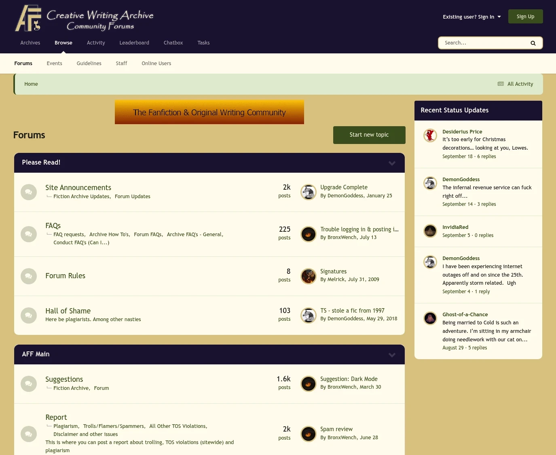
Task: Click the Site Announcements forum bubble icon
Action: click(29, 192)
